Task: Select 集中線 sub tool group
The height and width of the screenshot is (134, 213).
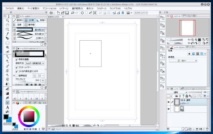Action: pos(30,25)
